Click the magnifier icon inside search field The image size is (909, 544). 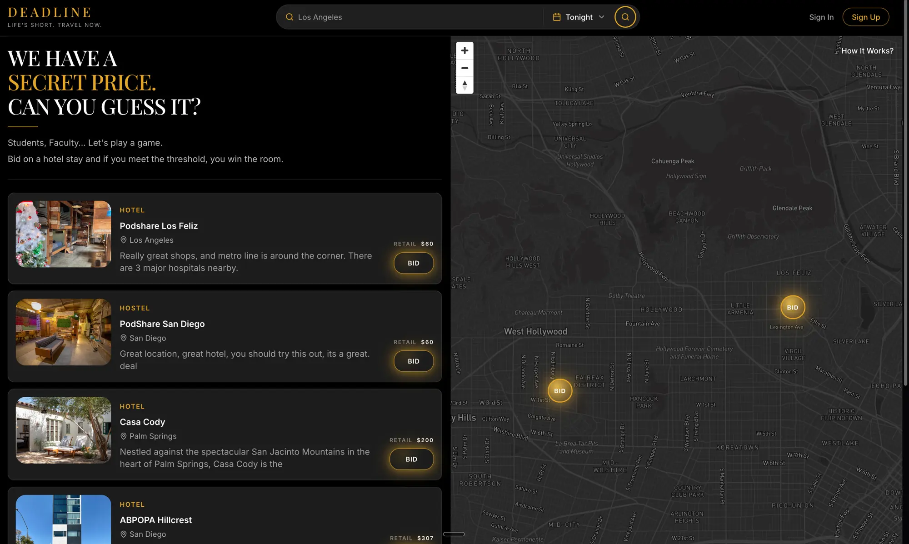click(290, 17)
